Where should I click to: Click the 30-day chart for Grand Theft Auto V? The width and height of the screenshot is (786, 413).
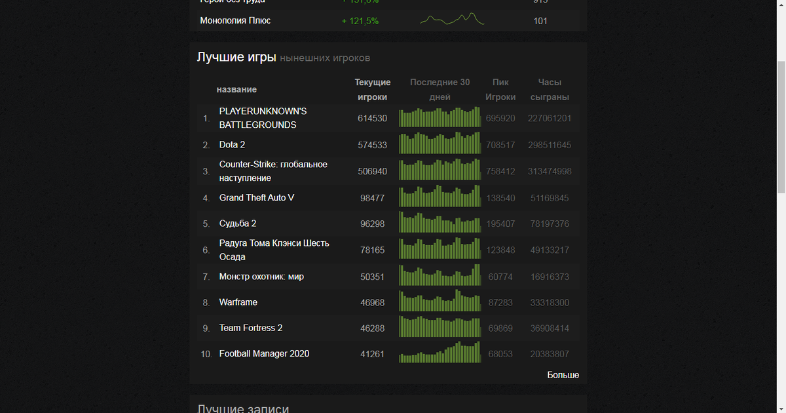(x=440, y=196)
